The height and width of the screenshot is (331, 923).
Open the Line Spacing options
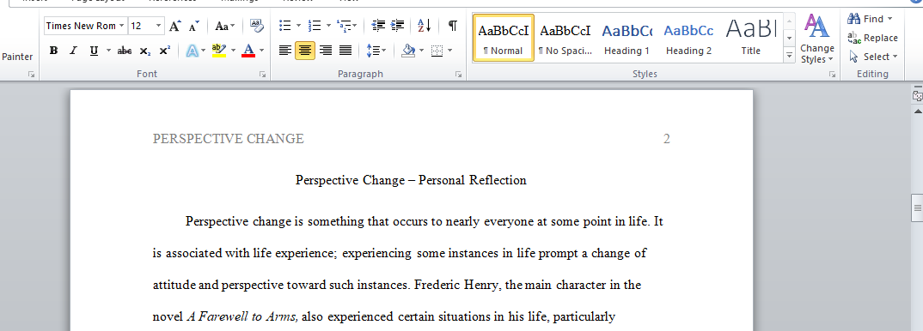pyautogui.click(x=376, y=51)
